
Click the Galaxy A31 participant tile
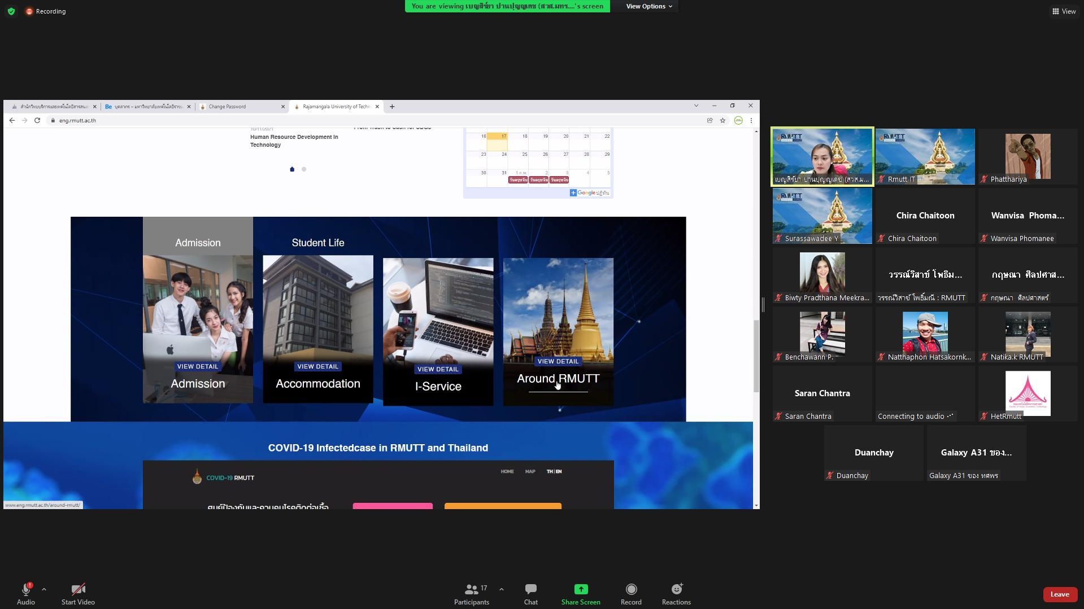coord(976,453)
